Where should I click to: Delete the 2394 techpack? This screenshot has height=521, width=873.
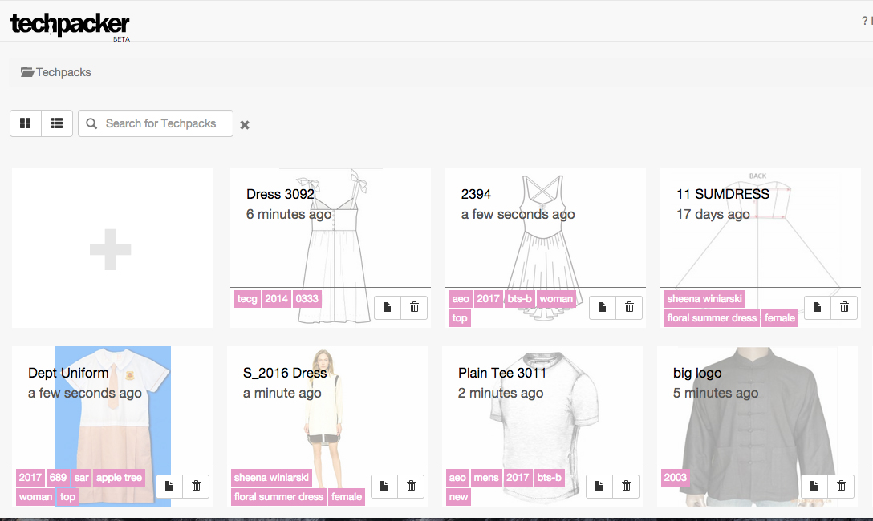click(629, 308)
